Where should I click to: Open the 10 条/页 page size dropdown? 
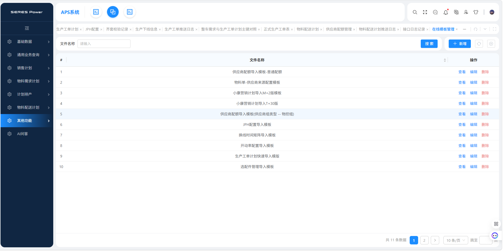click(456, 240)
